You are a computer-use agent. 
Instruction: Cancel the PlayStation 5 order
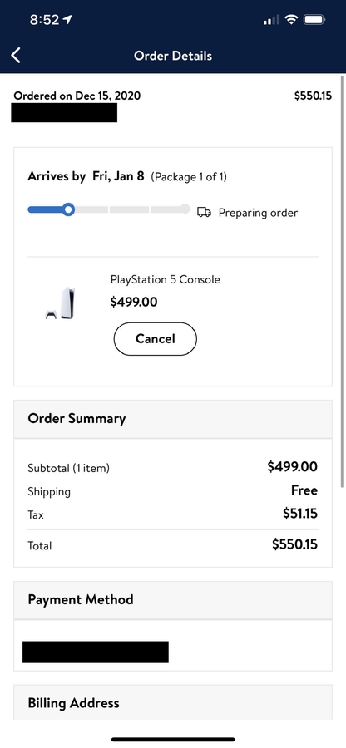(155, 339)
